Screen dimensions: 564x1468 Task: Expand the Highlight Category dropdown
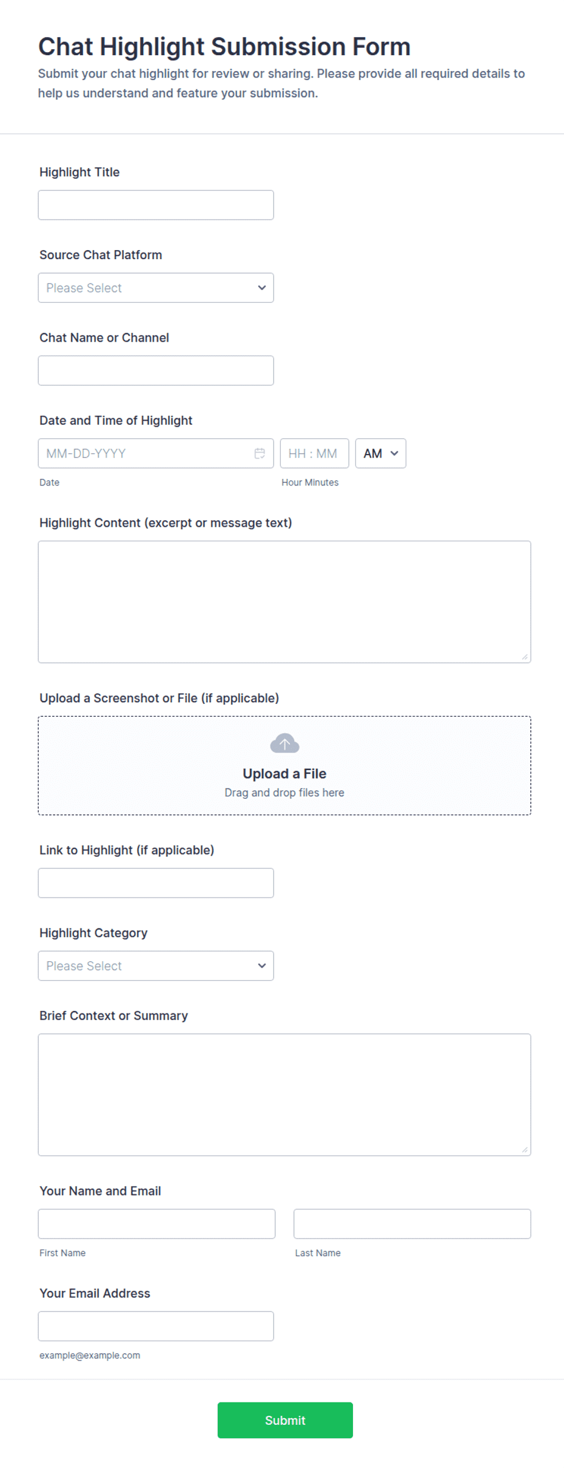click(156, 966)
